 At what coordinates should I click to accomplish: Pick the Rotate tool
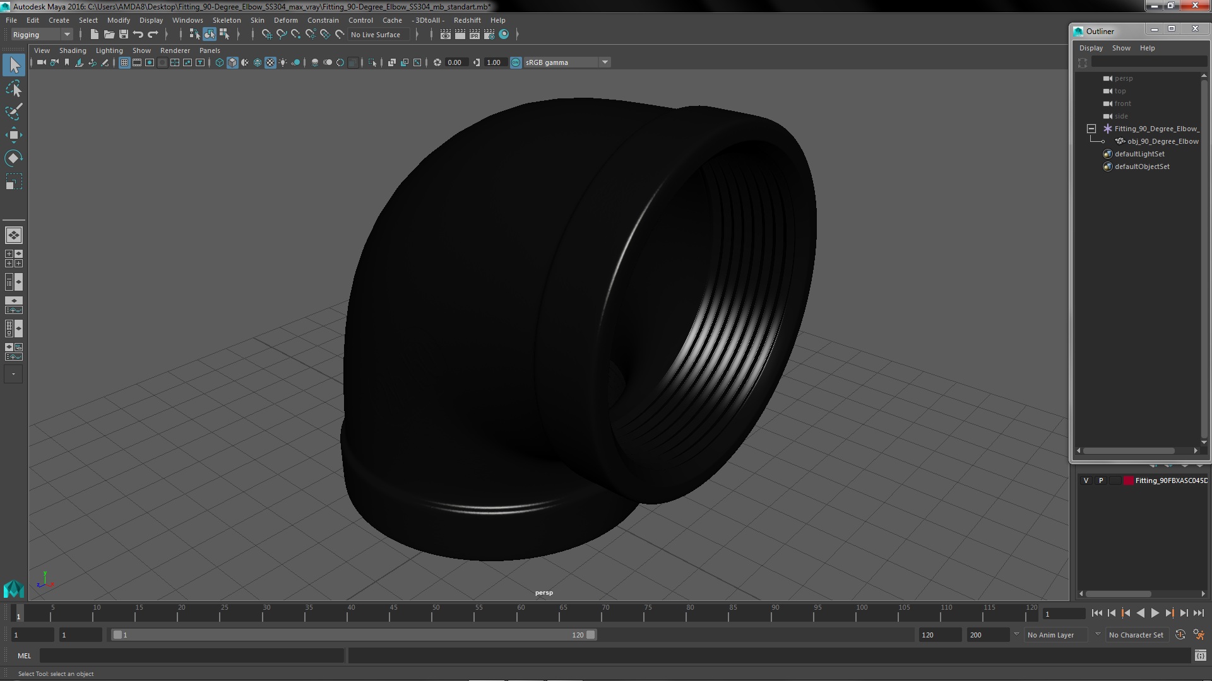pos(14,158)
